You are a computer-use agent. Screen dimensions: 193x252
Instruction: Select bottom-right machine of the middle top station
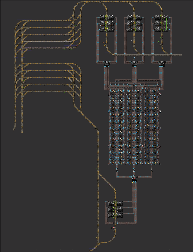pos(138,30)
